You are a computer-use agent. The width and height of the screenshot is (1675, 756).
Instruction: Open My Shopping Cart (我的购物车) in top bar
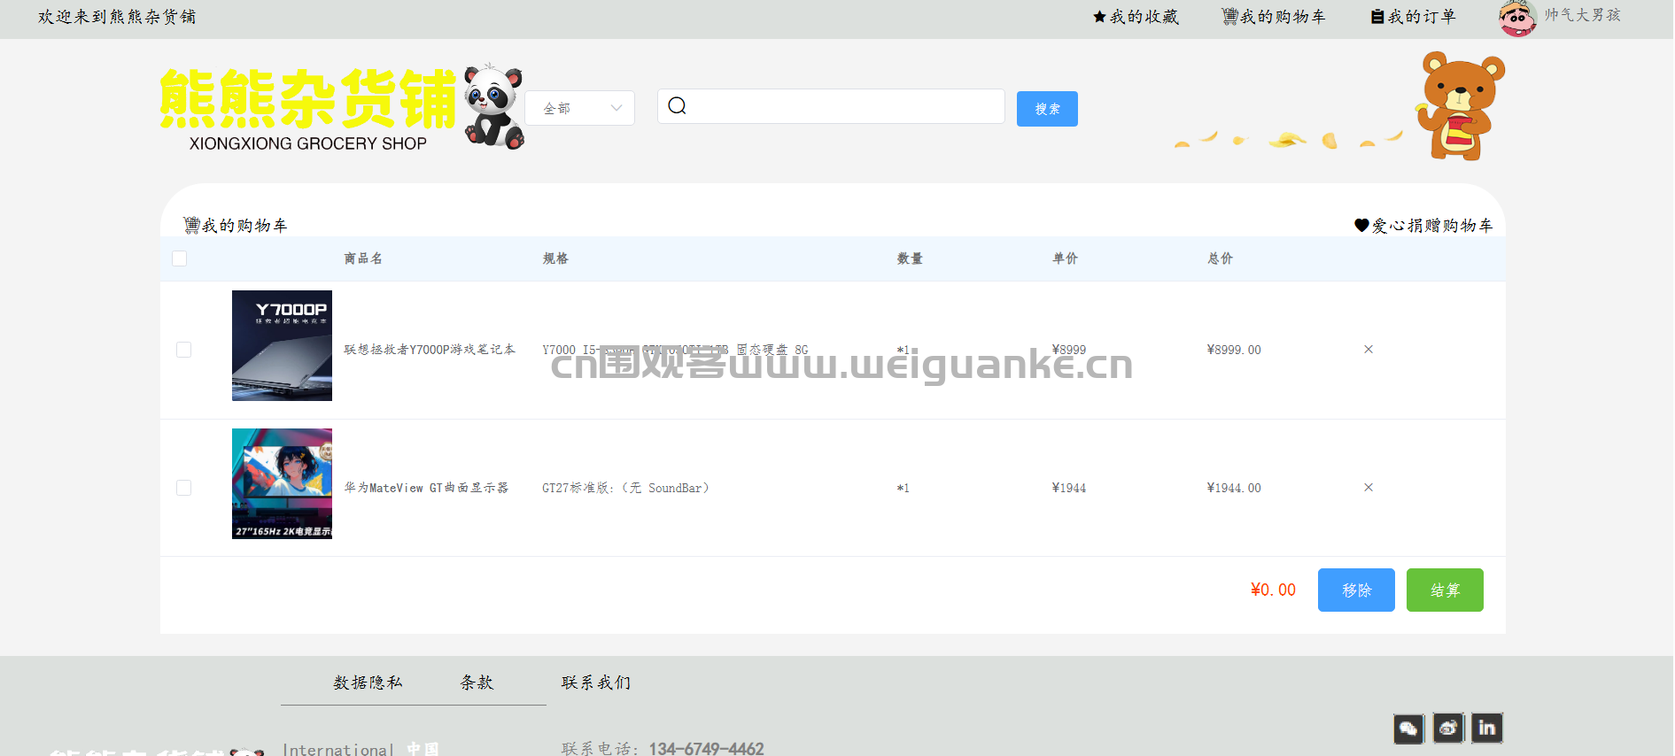[x=1274, y=17]
